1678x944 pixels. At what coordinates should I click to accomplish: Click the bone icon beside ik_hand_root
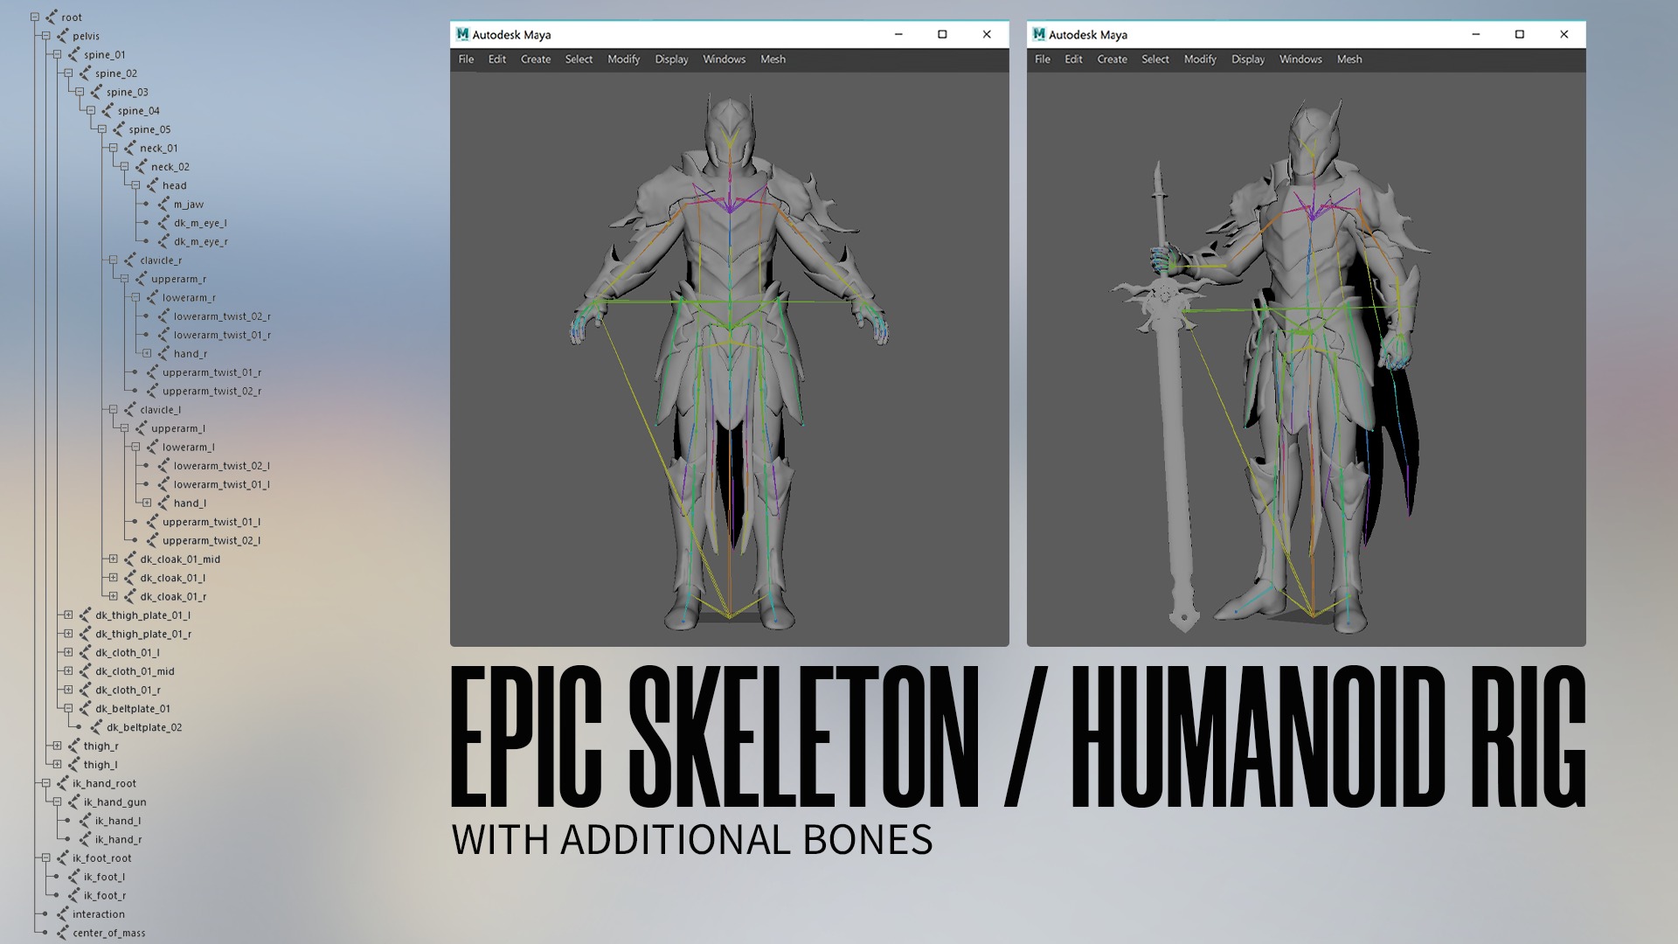tap(63, 783)
